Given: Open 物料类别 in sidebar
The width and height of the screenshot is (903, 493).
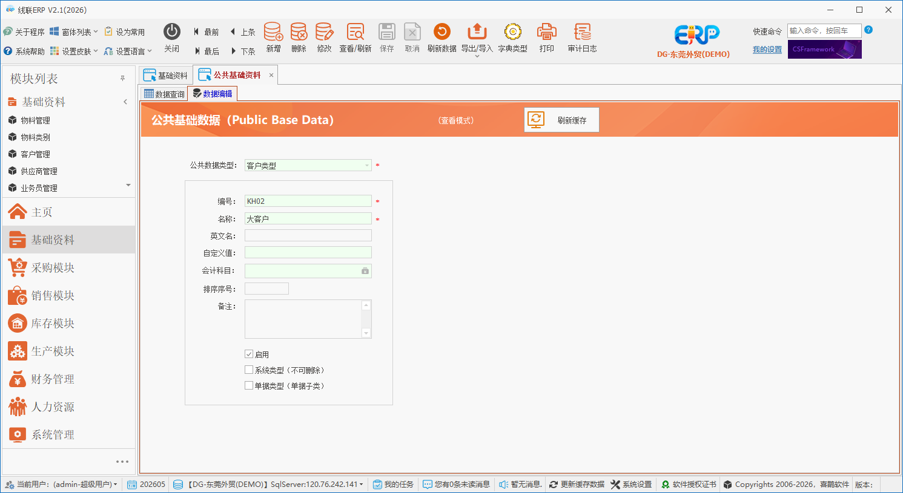Looking at the screenshot, I should (x=35, y=137).
